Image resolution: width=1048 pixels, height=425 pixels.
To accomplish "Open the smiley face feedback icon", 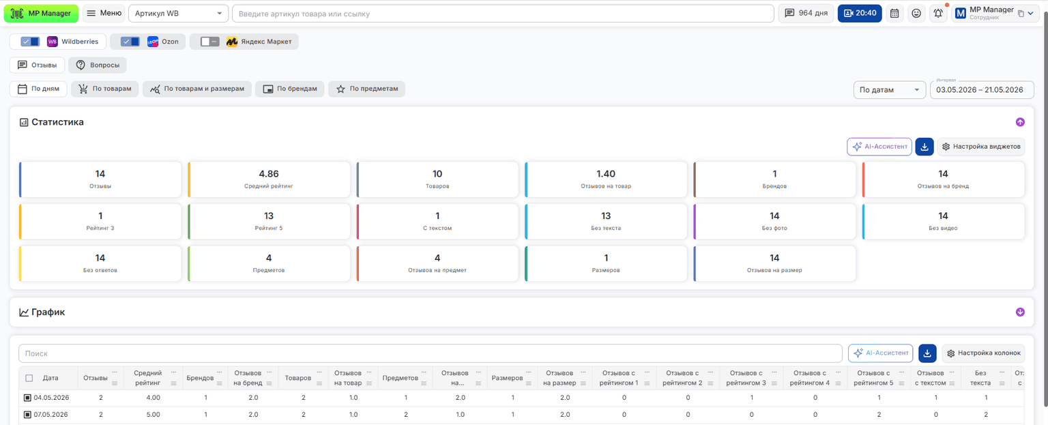I will 916,13.
